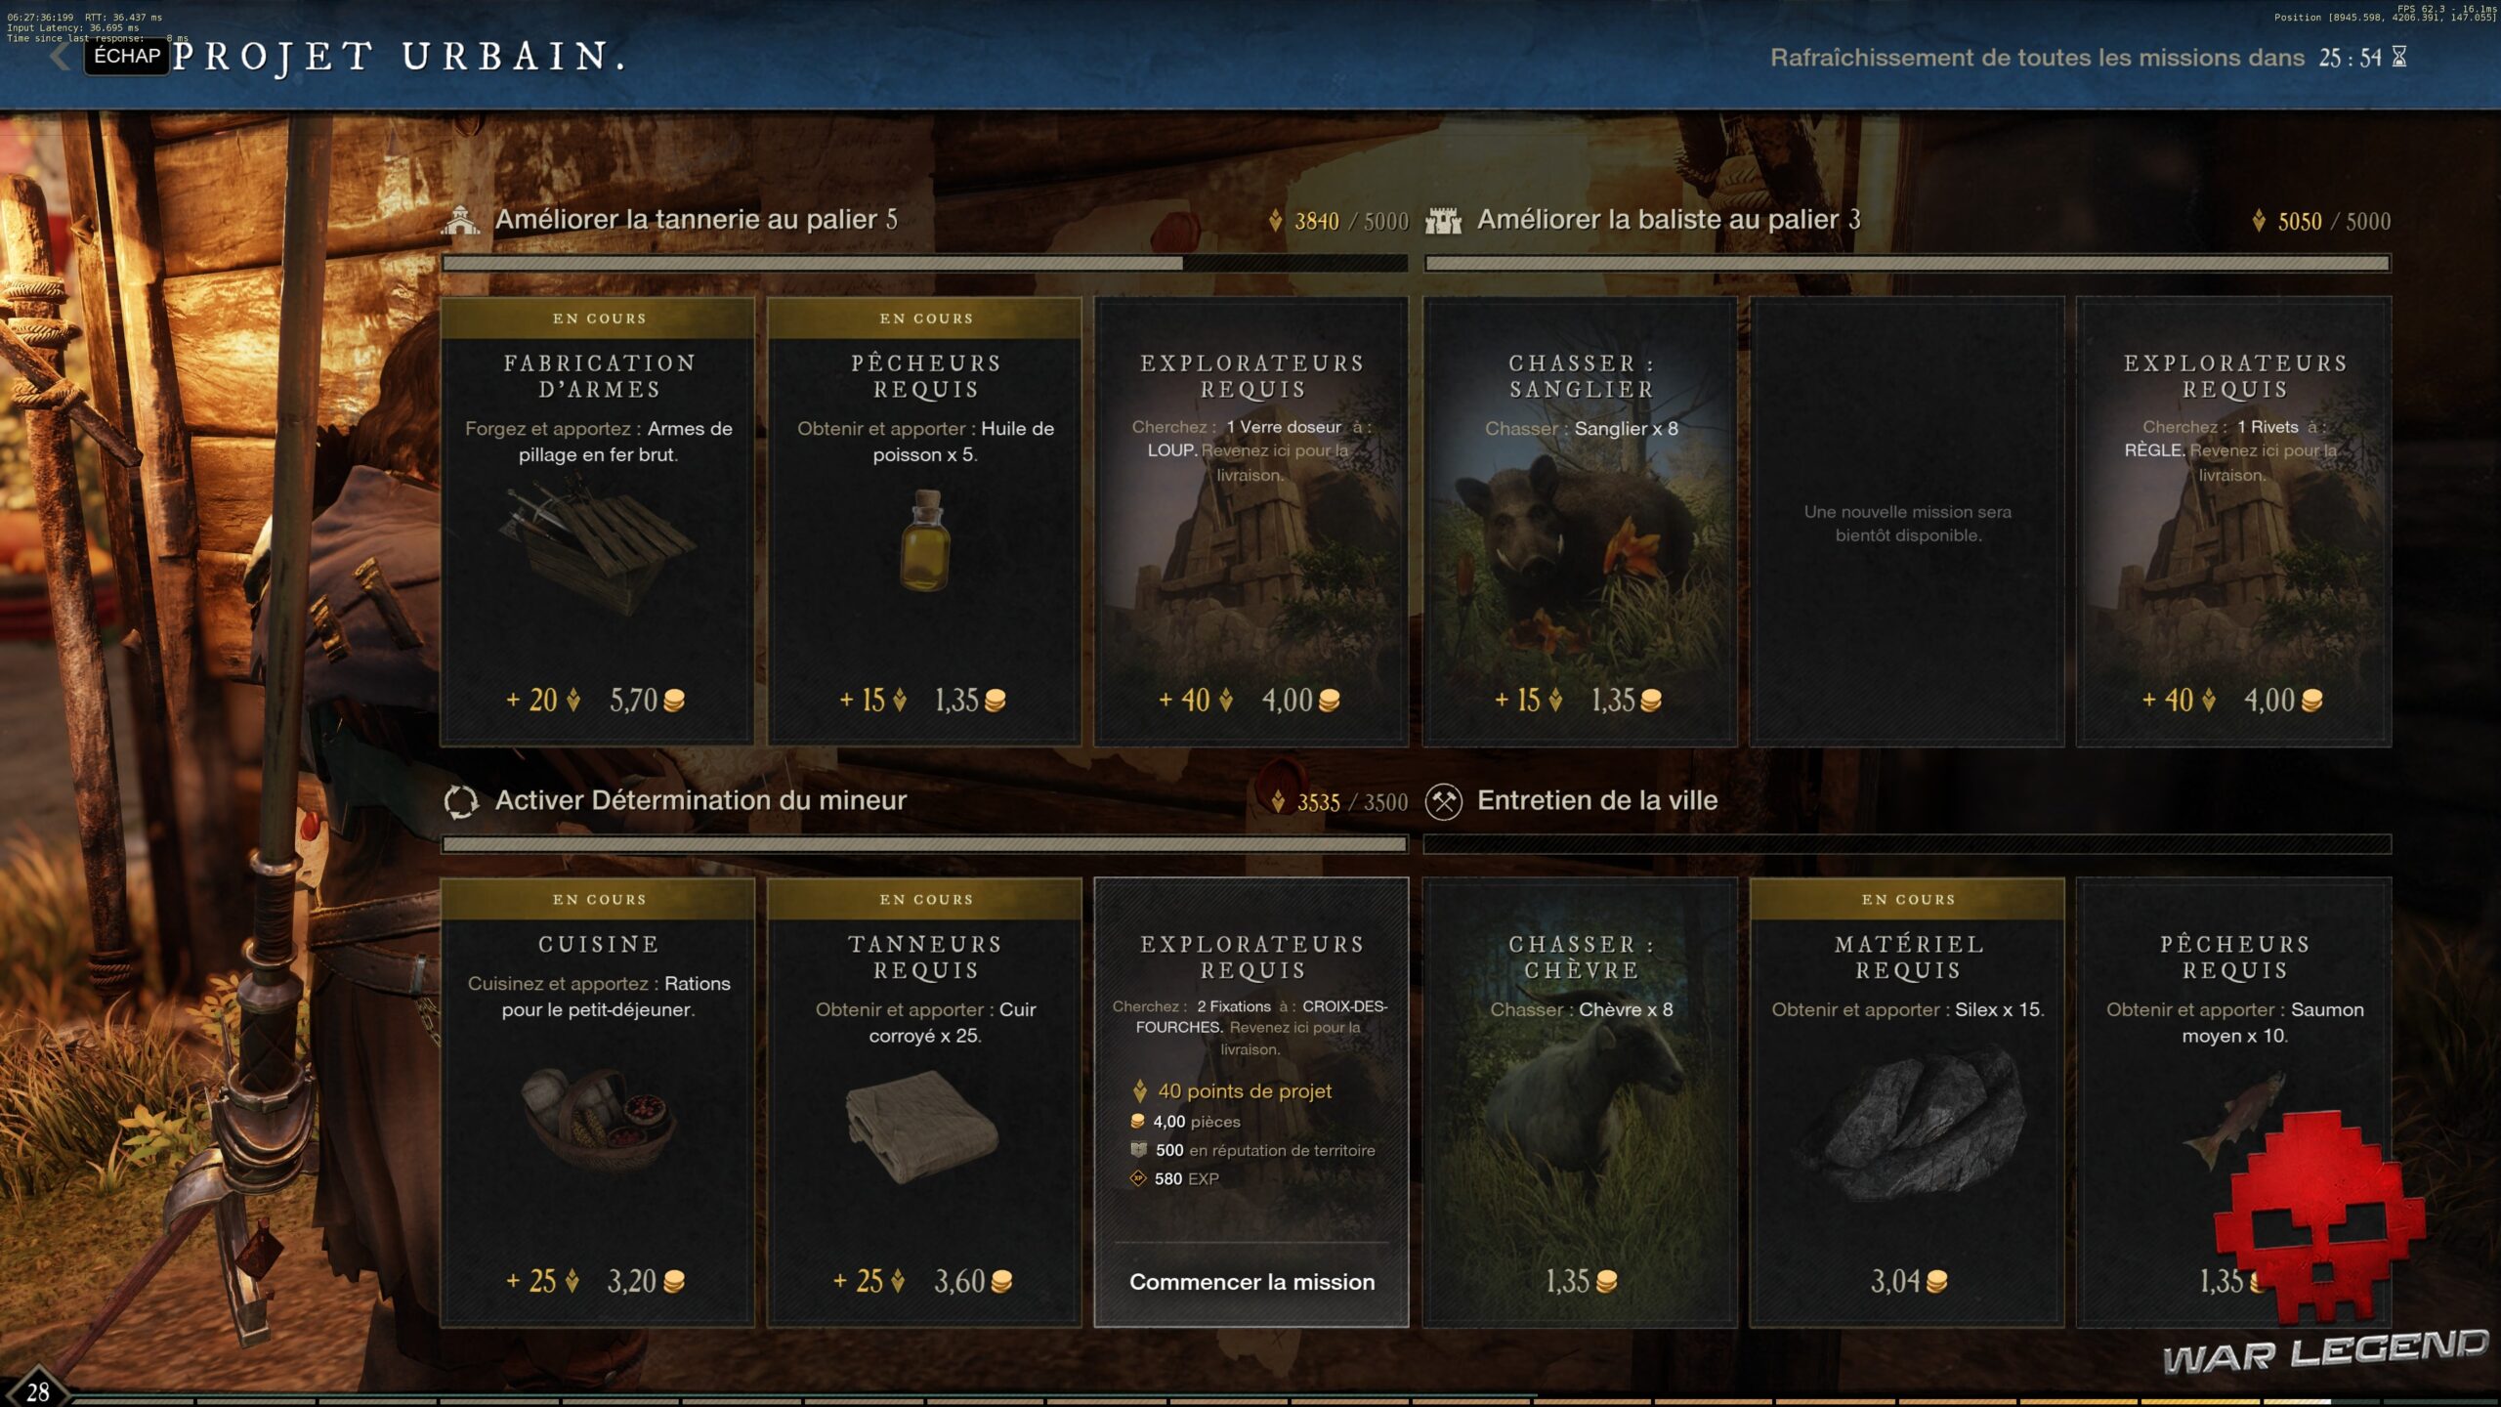2501x1407 pixels.
Task: Click the ballista fortress icon
Action: 1443,221
